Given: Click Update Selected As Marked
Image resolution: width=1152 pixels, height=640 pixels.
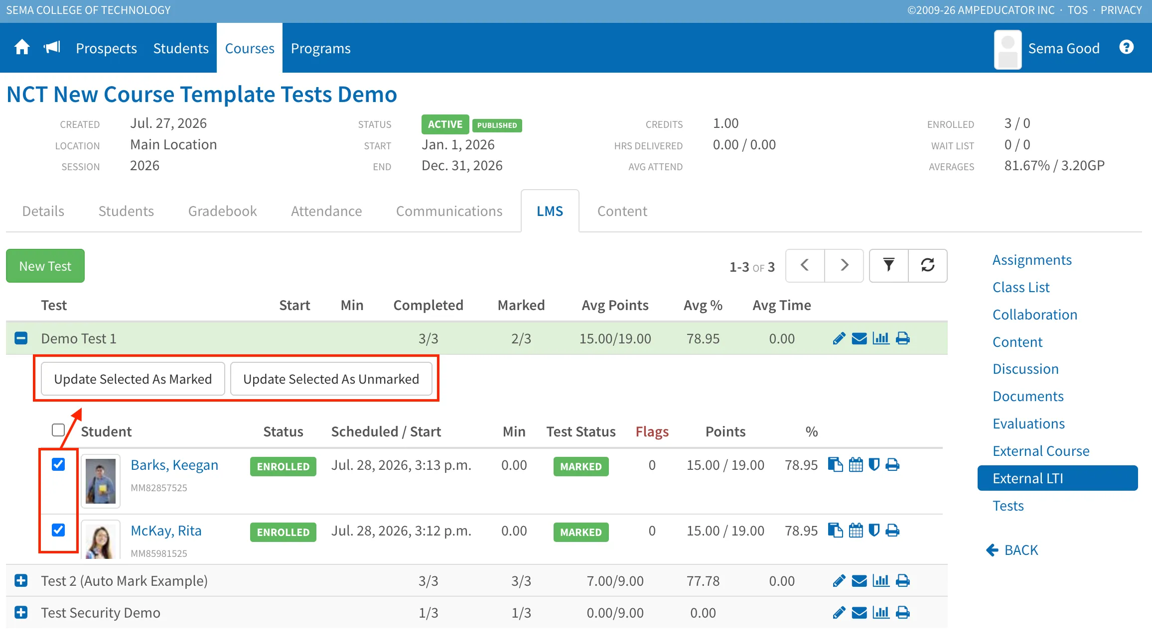Looking at the screenshot, I should click(133, 379).
